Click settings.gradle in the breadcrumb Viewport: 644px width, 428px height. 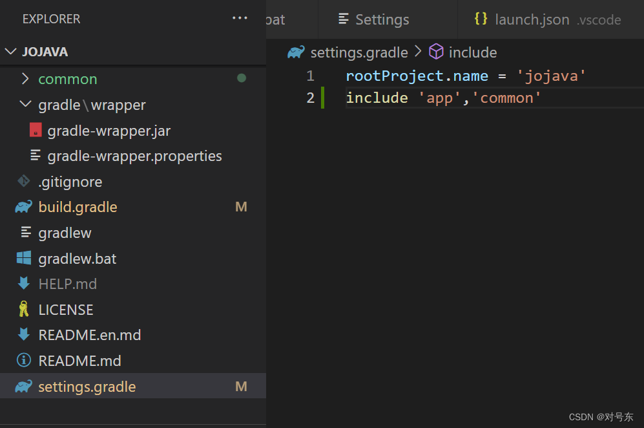(x=358, y=52)
